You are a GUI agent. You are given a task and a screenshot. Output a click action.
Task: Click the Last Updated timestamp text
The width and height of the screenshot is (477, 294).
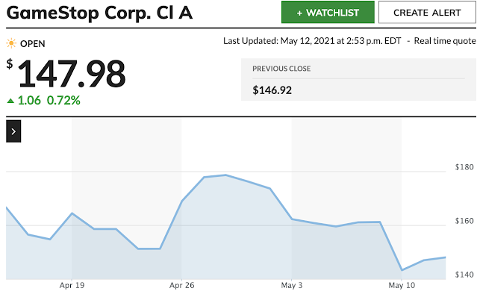click(x=312, y=41)
